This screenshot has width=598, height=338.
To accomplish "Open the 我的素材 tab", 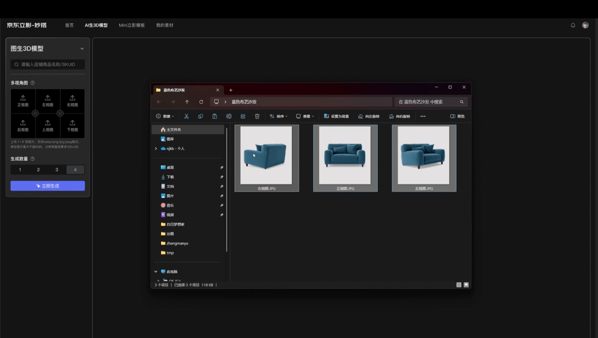I will click(x=164, y=25).
